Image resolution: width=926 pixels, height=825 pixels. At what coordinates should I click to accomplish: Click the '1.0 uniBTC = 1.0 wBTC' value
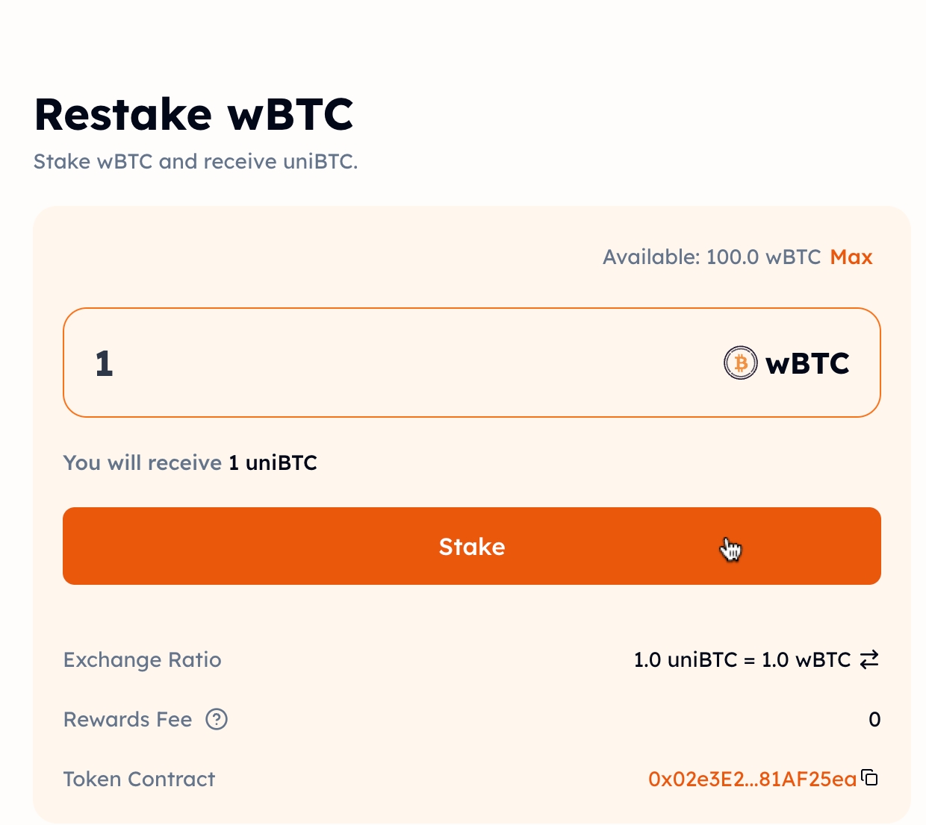point(742,660)
